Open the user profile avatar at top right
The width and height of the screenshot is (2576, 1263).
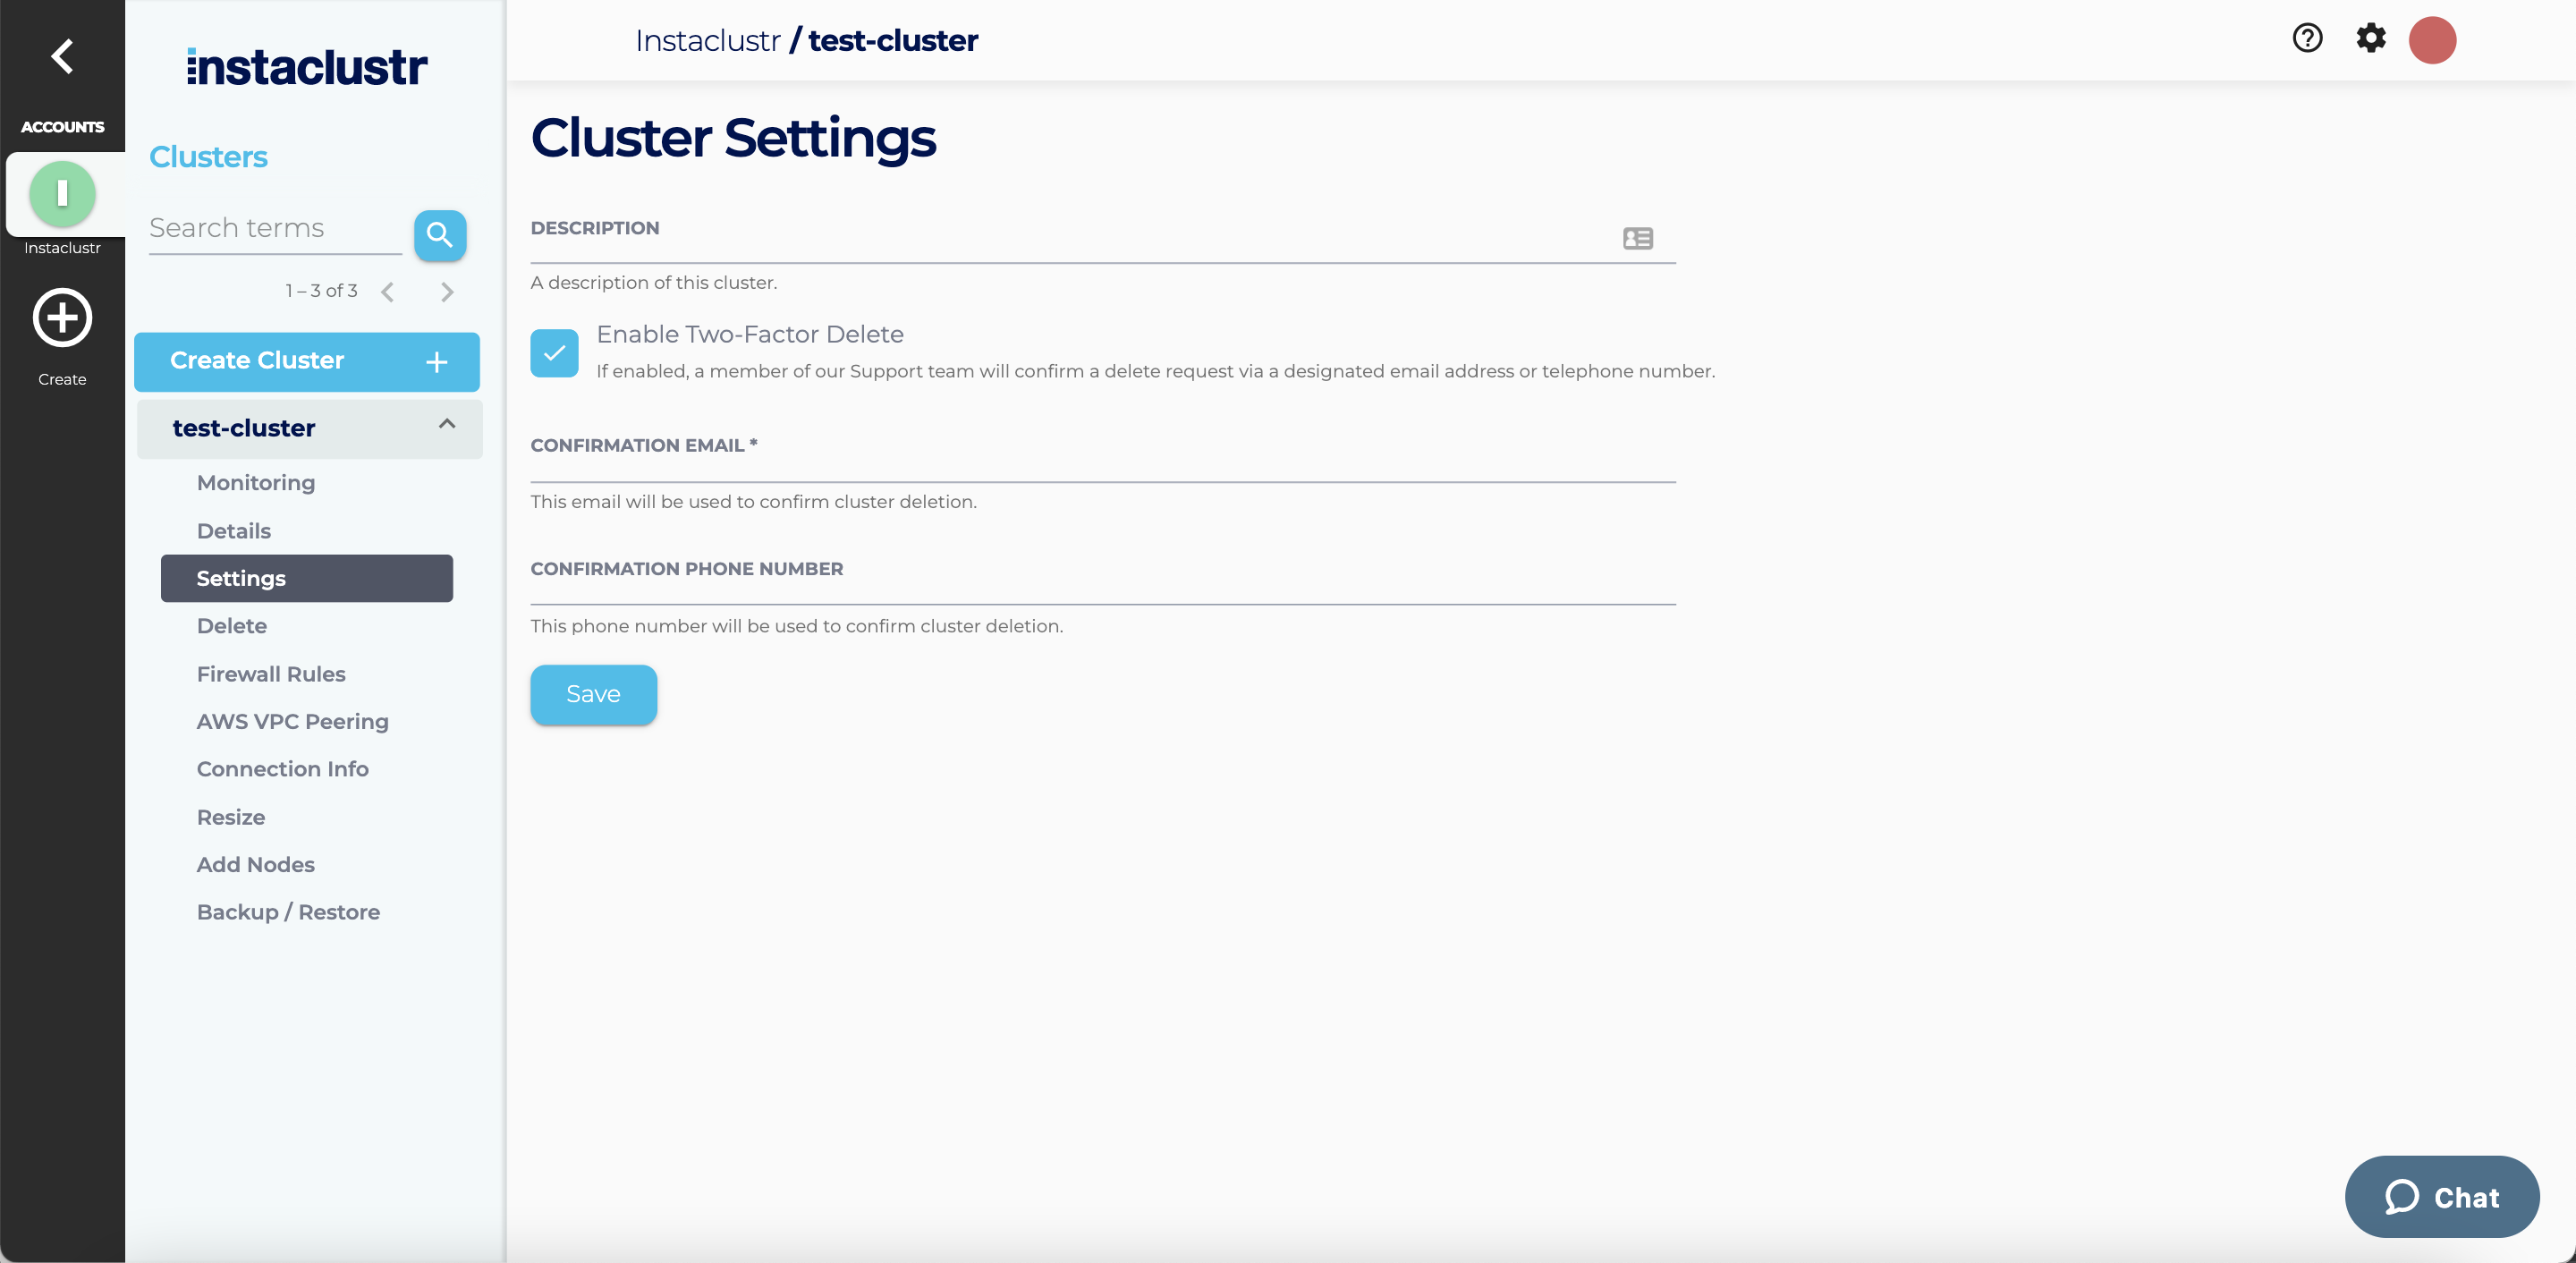[2433, 40]
